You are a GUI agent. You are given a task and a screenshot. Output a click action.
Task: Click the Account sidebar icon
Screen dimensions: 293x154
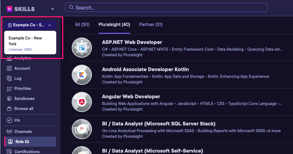pyautogui.click(x=9, y=68)
